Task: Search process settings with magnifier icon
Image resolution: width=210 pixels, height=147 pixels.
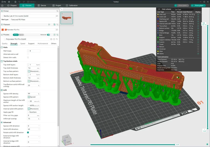Action: (57, 39)
